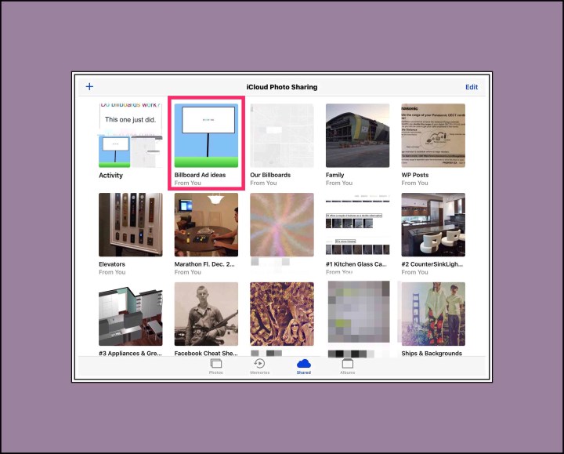
Task: Open the Memories tab
Action: tap(259, 365)
